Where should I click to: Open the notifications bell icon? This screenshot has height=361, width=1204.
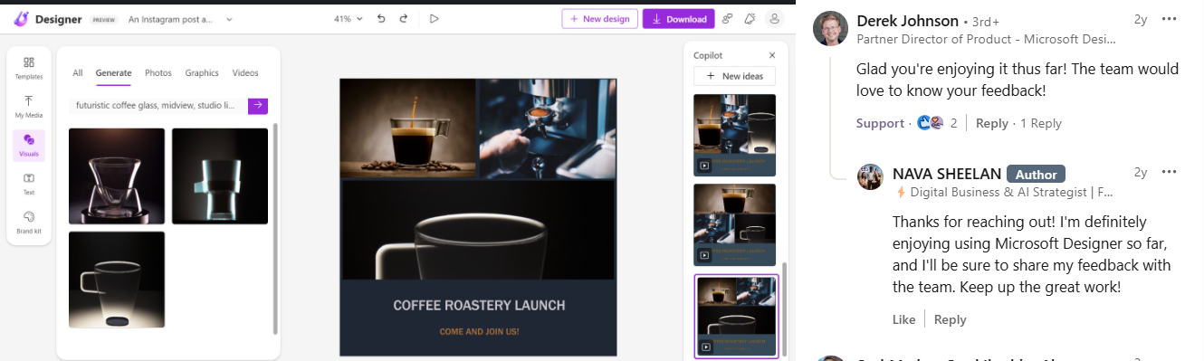click(x=750, y=19)
